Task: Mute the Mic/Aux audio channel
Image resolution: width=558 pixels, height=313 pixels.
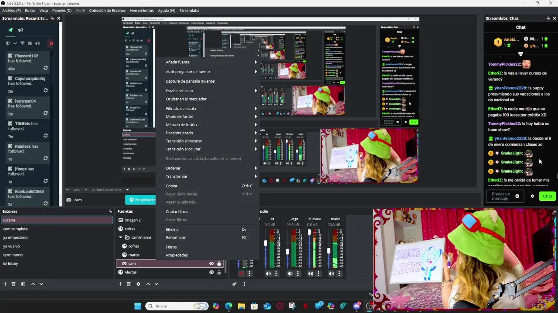Action: tap(310, 273)
